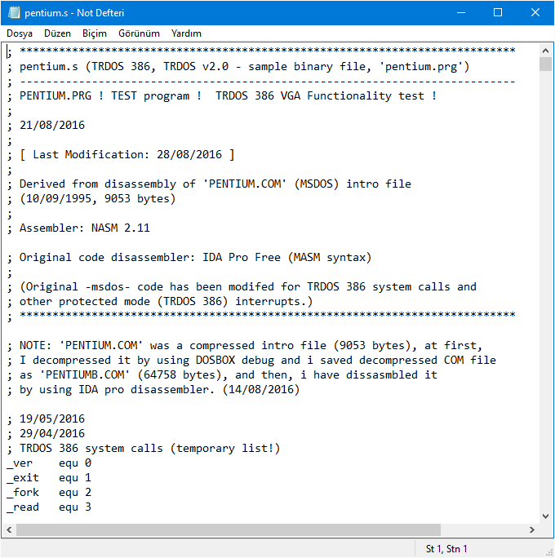This screenshot has height=558, width=555.
Task: Click the 'TRDOS 386 system calls (temporary list!)' line
Action: point(144,449)
